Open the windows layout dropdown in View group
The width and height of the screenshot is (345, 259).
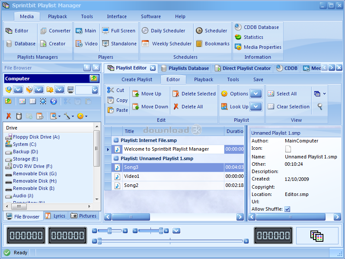point(319,94)
